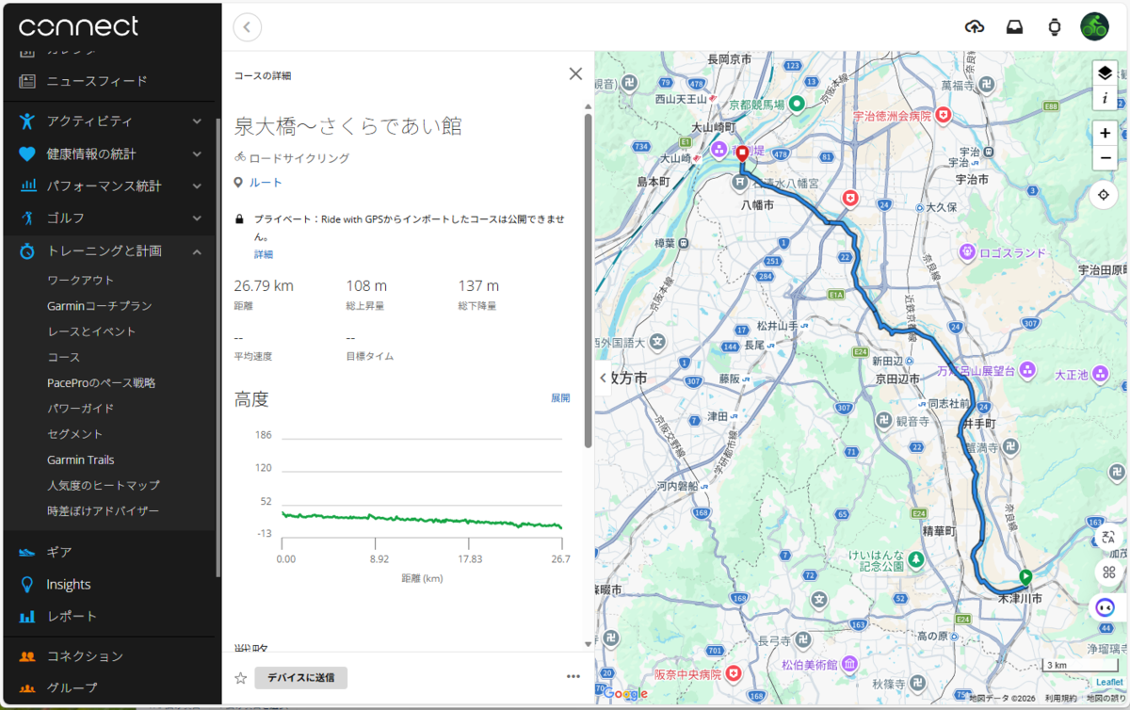The width and height of the screenshot is (1130, 710).
Task: Open Garmin Trails
Action: click(81, 460)
